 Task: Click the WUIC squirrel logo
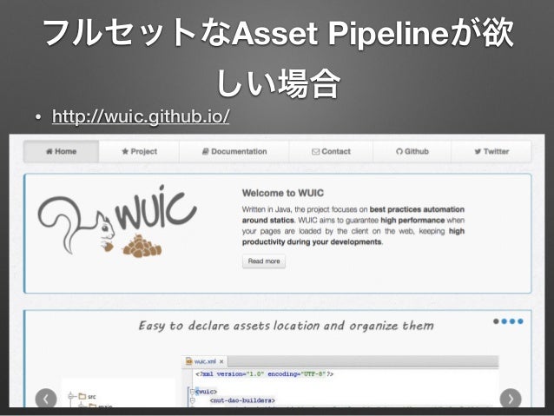117,221
